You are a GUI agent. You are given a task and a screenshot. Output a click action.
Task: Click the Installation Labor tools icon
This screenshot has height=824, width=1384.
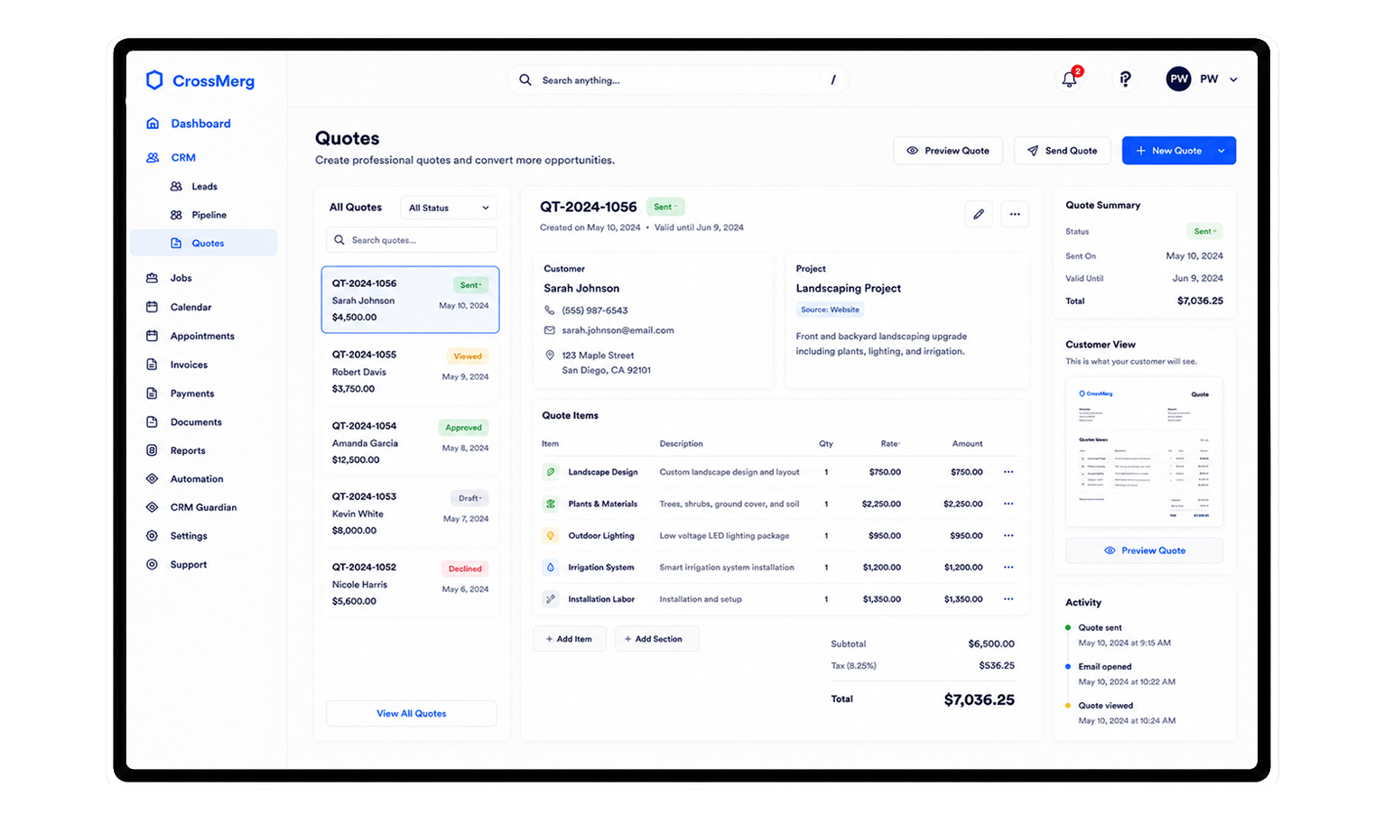[551, 598]
